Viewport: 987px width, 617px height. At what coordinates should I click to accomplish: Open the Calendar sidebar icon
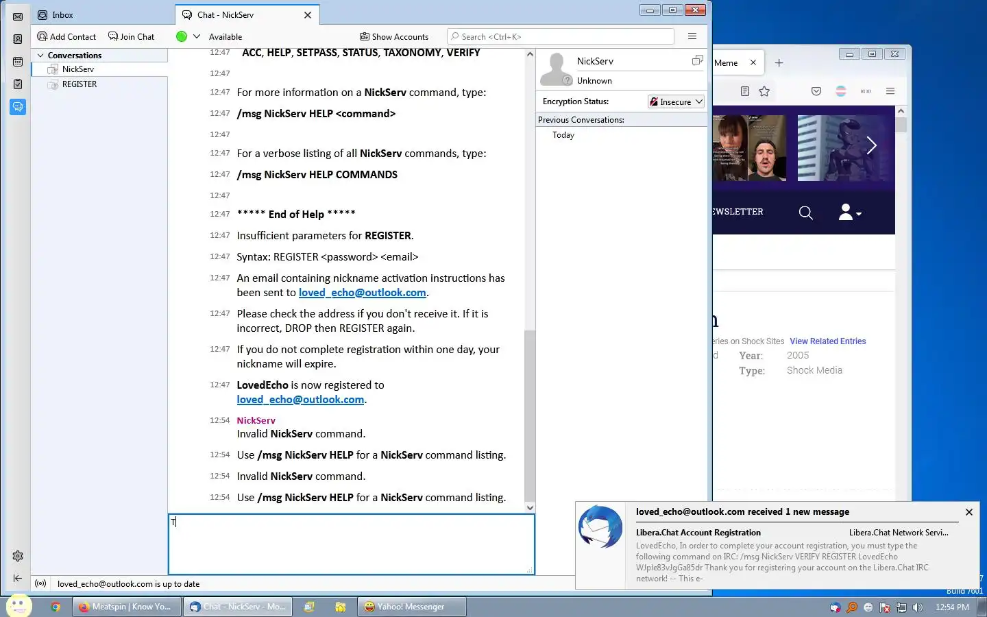18,62
